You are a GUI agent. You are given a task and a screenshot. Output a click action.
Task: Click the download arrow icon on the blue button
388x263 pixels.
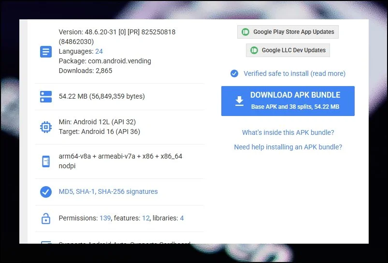click(x=239, y=101)
